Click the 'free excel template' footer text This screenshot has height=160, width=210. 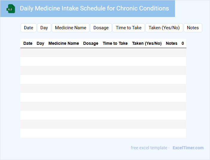pos(150,148)
